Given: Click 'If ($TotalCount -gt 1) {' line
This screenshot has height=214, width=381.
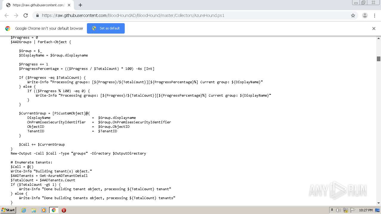Looking at the screenshot, I should coord(36,185).
